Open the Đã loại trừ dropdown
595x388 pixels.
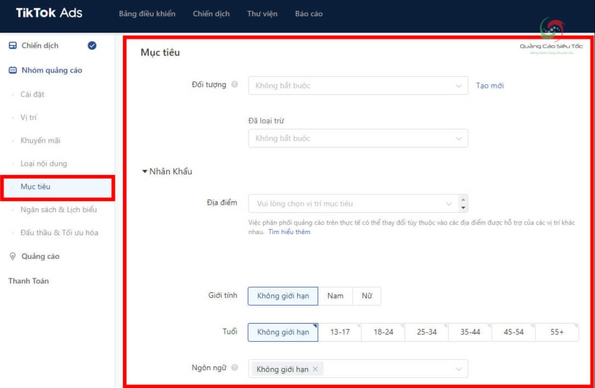click(358, 138)
